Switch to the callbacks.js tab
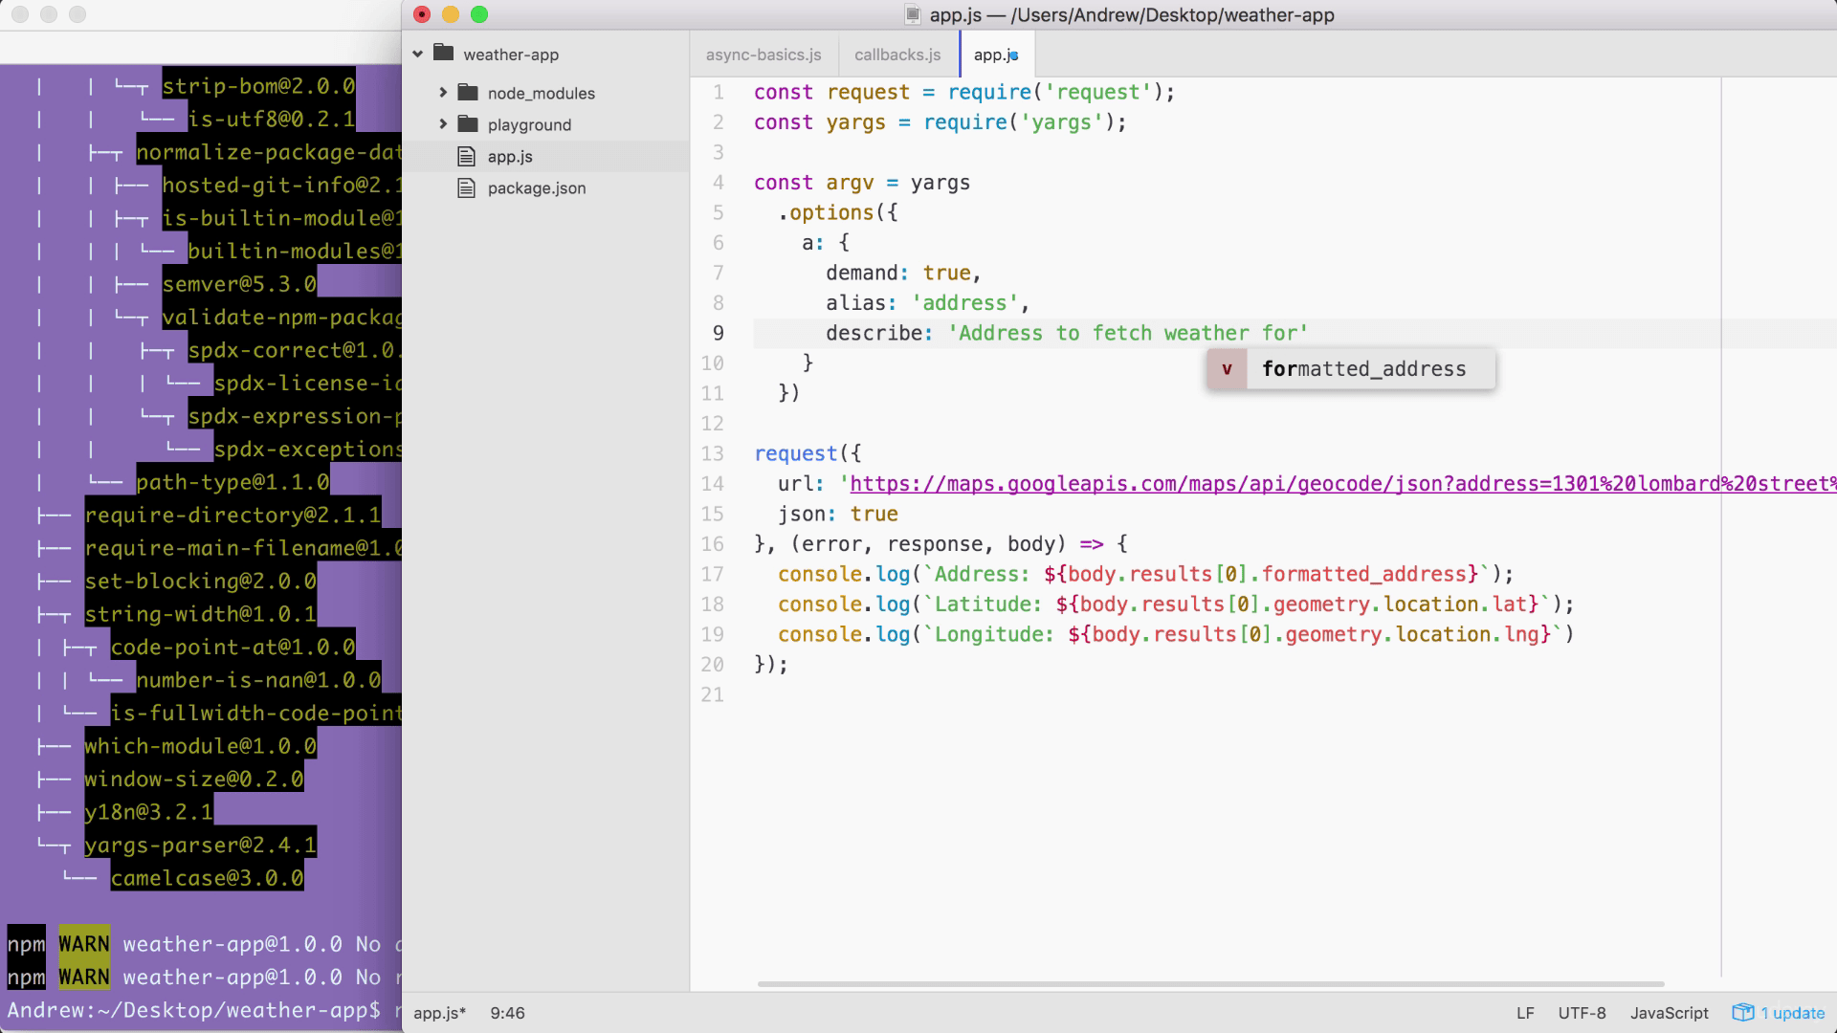1837x1033 pixels. pos(897,55)
